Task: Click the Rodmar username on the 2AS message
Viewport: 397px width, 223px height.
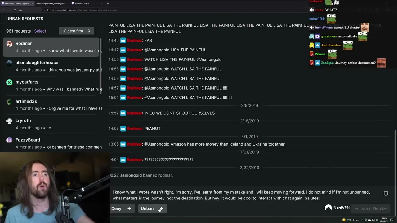Action: tap(134, 41)
